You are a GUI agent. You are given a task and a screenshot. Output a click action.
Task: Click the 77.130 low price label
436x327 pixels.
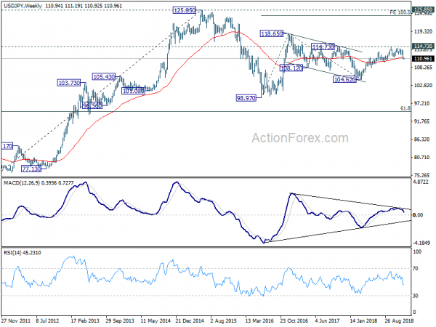(x=31, y=169)
